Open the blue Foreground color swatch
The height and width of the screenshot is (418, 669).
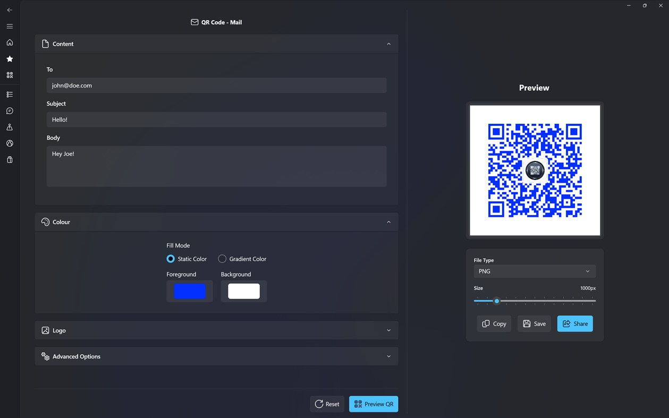[189, 291]
